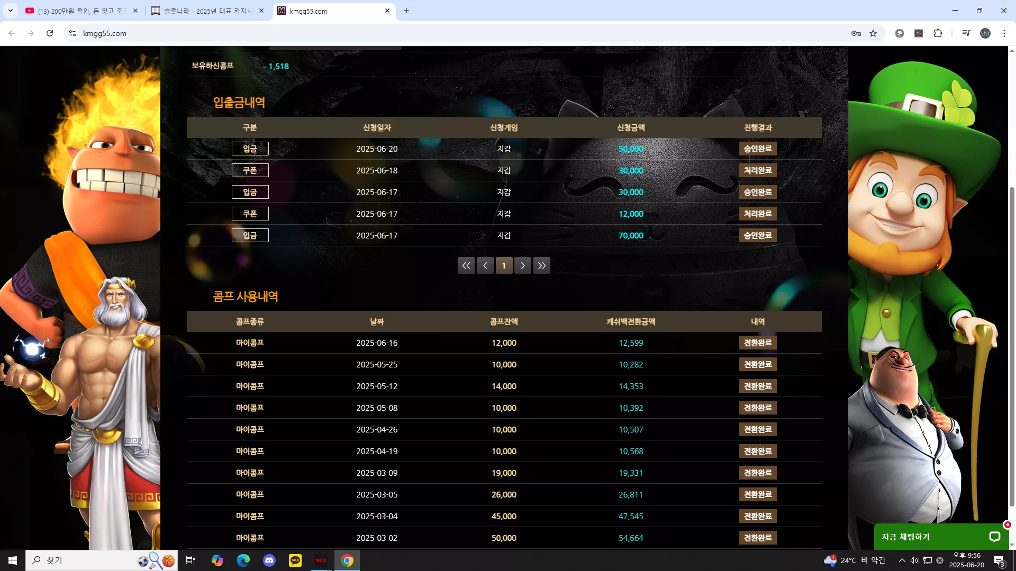Open the Chrome three-dot menu
The height and width of the screenshot is (571, 1016).
[x=1004, y=33]
